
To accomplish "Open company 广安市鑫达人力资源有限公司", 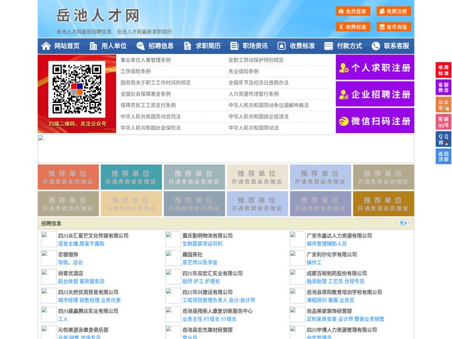I will [339, 235].
